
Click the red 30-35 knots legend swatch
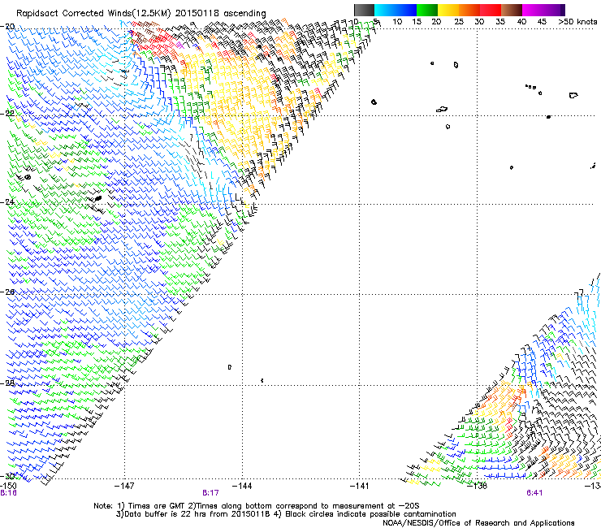491,10
